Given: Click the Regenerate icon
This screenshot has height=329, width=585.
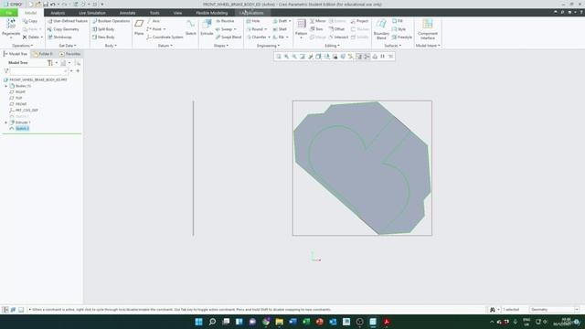Looking at the screenshot, I should click(x=11, y=25).
